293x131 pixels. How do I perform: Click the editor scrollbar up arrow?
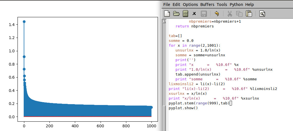164,21
